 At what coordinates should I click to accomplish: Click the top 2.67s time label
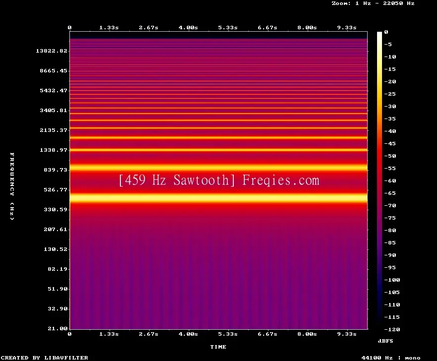(149, 28)
